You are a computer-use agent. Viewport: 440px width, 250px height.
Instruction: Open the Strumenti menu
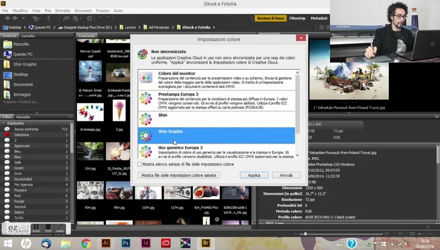(x=83, y=11)
